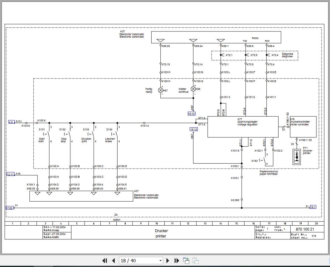This screenshot has height=267, width=330.
Task: Select the 'X103:H' terminal label
Action: point(166,72)
